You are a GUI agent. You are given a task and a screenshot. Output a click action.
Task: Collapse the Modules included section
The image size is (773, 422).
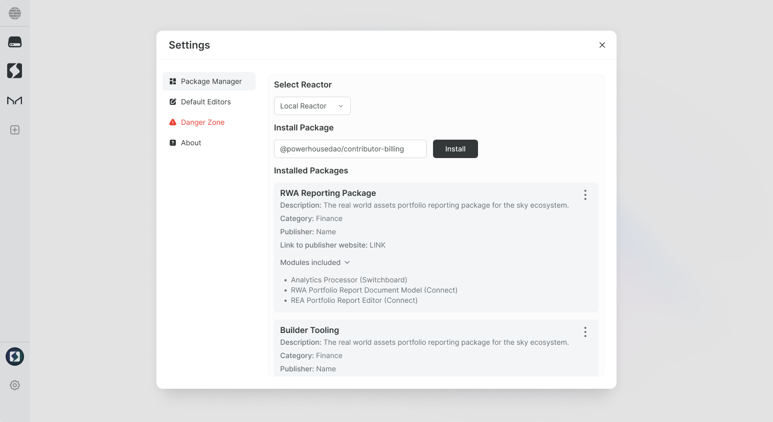[x=347, y=262]
